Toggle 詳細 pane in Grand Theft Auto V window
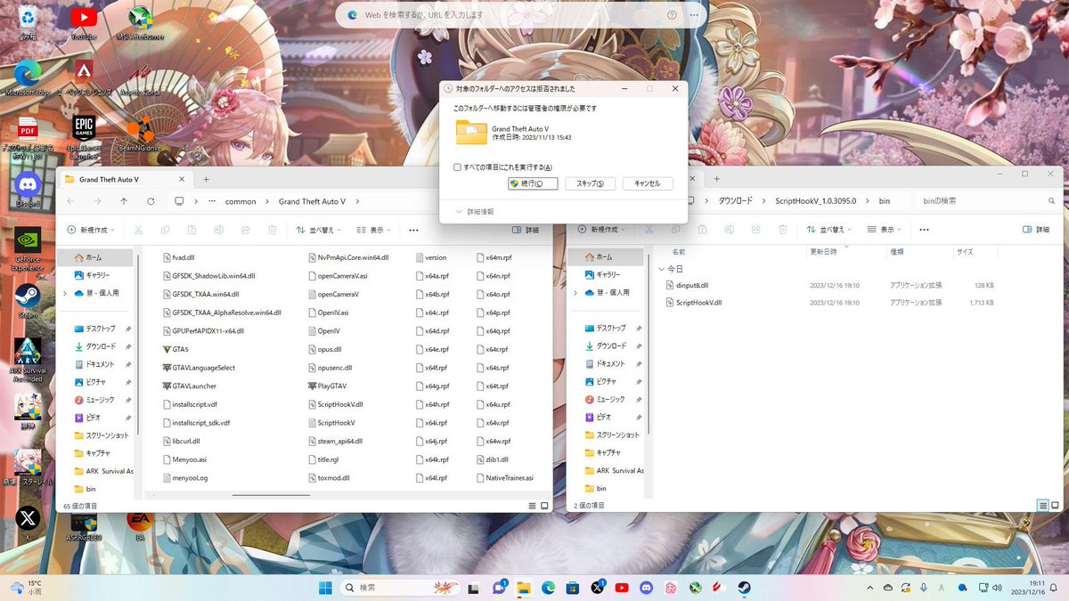 [527, 230]
